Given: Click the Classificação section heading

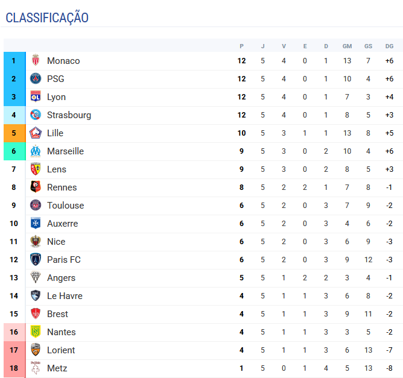Looking at the screenshot, I should coord(47,18).
